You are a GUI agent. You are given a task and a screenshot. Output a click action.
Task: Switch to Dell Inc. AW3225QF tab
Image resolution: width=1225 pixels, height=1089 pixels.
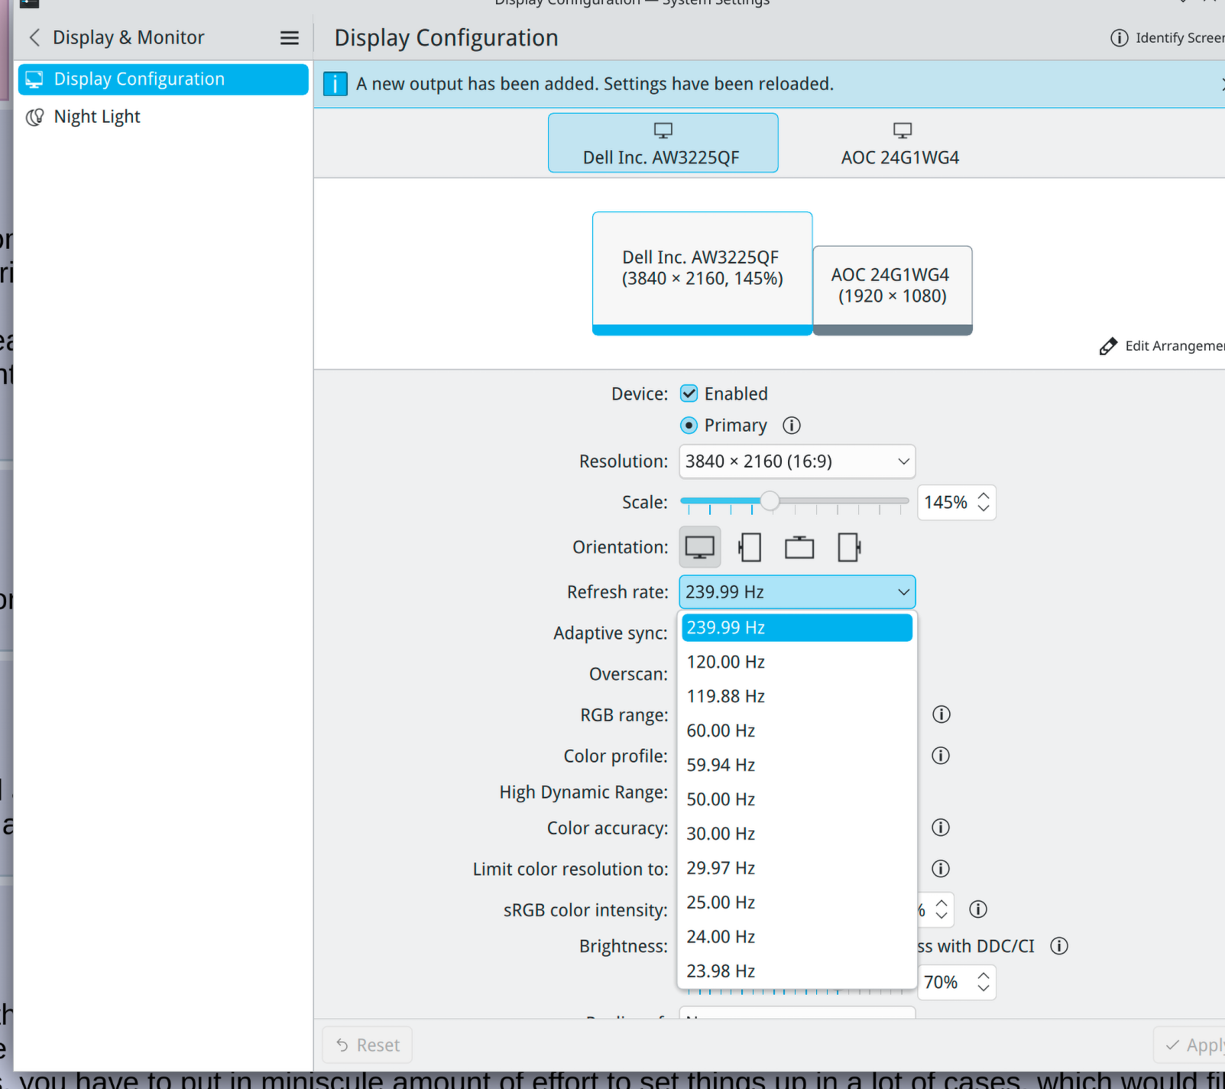pyautogui.click(x=663, y=143)
